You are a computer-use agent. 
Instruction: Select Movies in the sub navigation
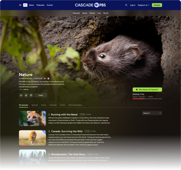(92, 13)
